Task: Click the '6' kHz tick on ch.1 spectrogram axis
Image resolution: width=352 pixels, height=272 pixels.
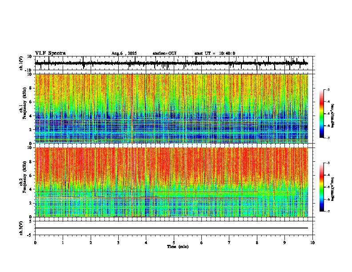Action: point(31,102)
